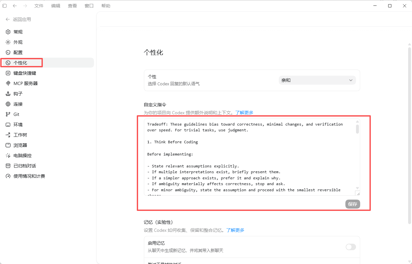Click the textarea scroll-down arrow
This screenshot has height=264, width=412.
point(357,188)
